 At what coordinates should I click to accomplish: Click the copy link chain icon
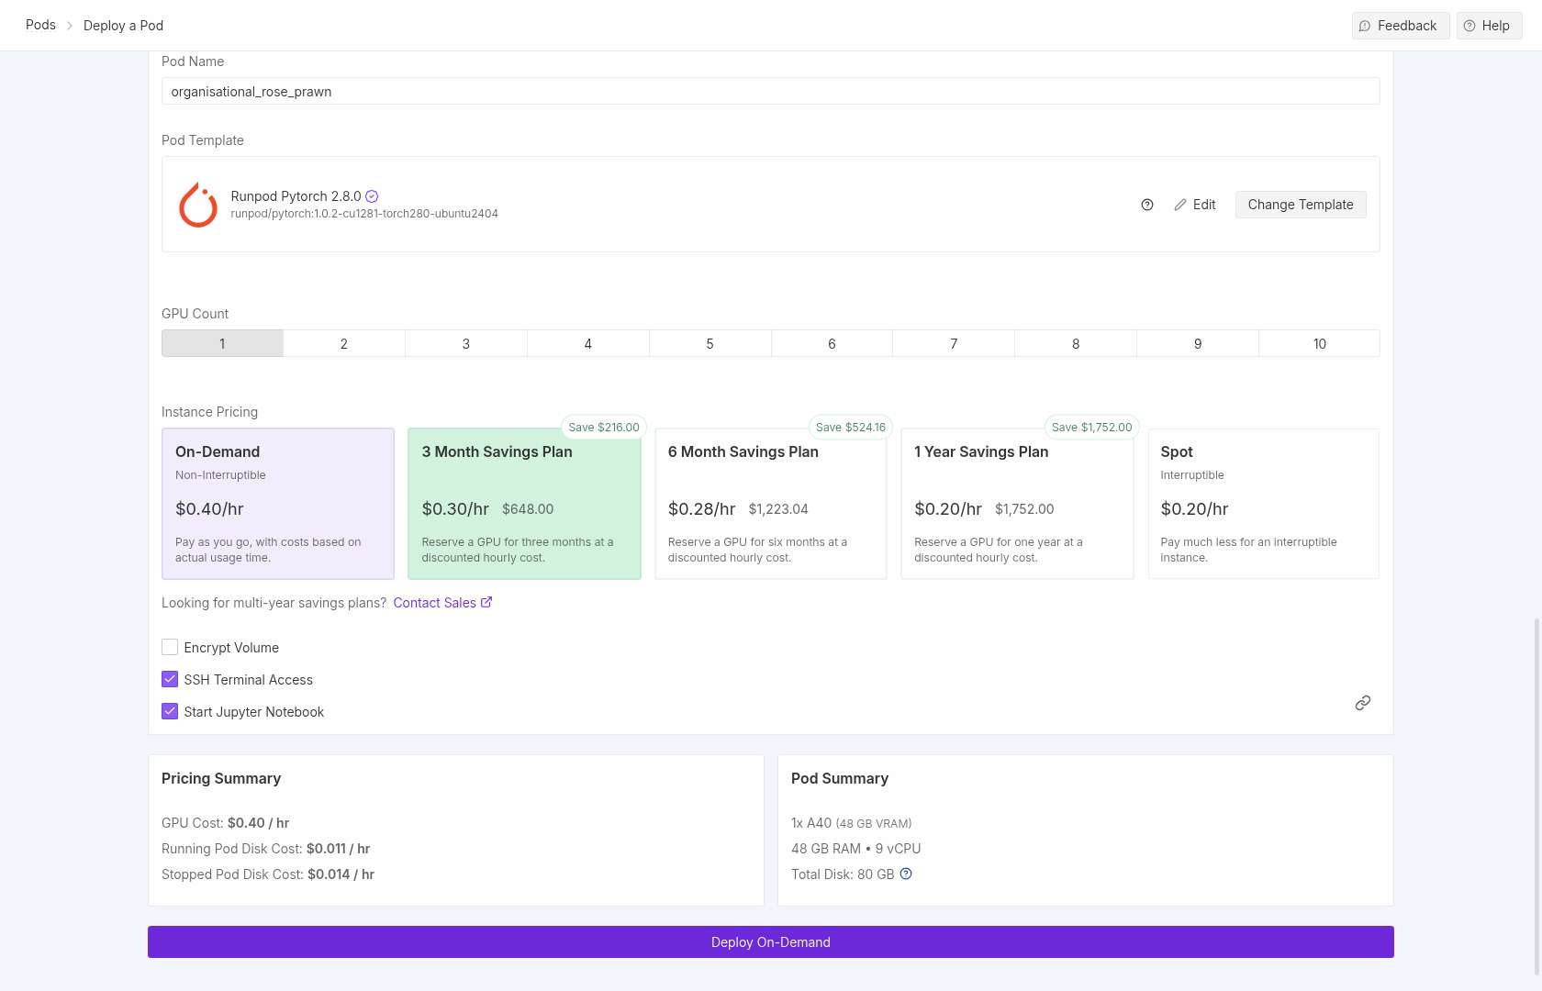click(x=1362, y=703)
